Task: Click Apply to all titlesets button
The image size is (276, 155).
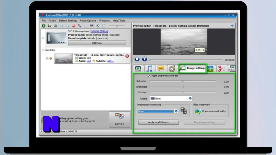Action: [158, 122]
